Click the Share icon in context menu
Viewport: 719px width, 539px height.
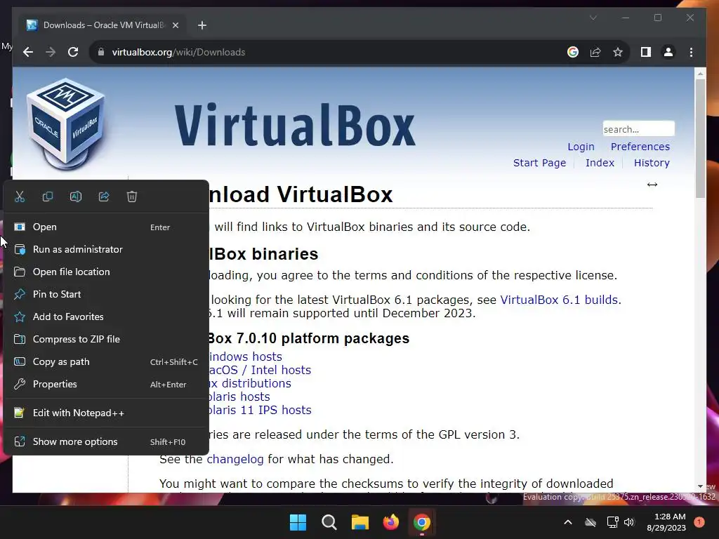[104, 197]
